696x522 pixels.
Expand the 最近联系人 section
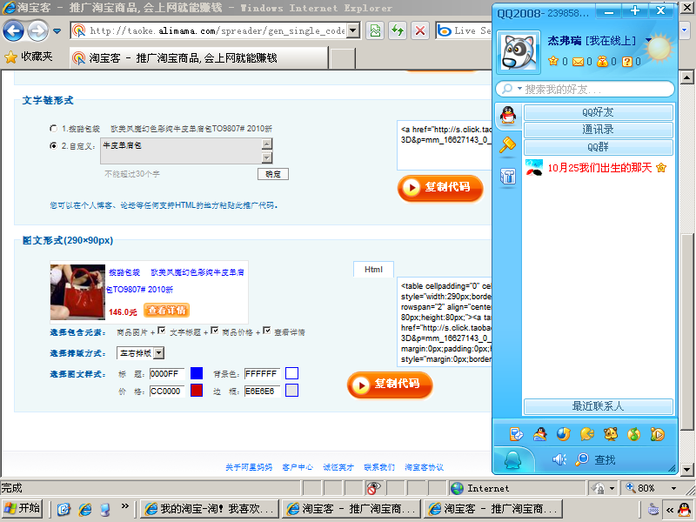(598, 406)
